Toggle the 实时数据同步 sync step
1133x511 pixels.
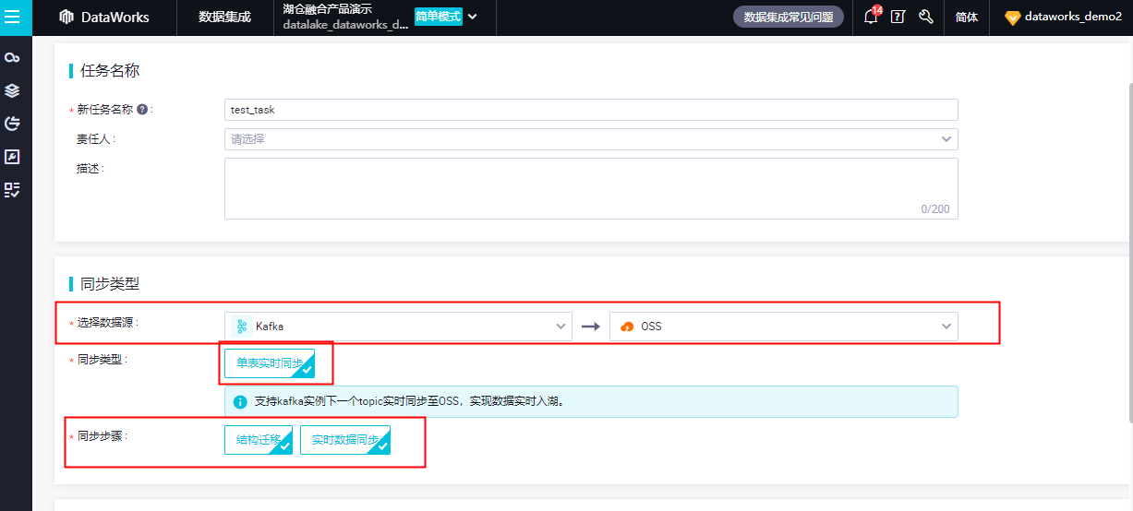345,440
